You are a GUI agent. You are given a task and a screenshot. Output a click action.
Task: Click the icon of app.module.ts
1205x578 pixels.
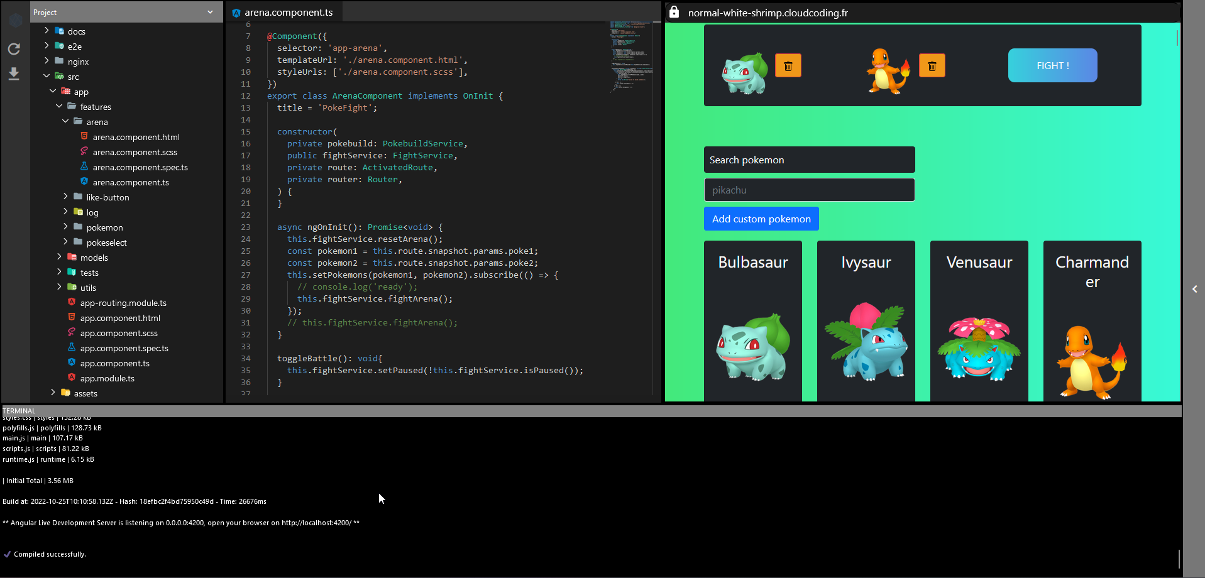click(x=72, y=378)
